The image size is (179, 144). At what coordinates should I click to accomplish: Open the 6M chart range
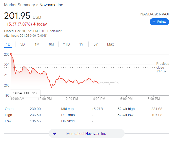pos(51,44)
